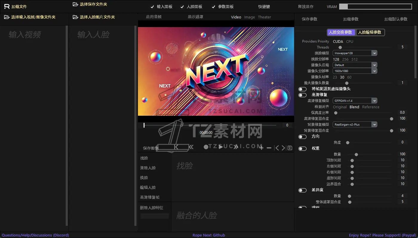Viewport: 418px width, 238px height.
Task: Switch to Theater mode
Action: [265, 17]
